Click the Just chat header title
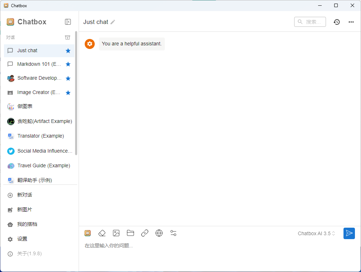361x272 pixels. point(95,22)
